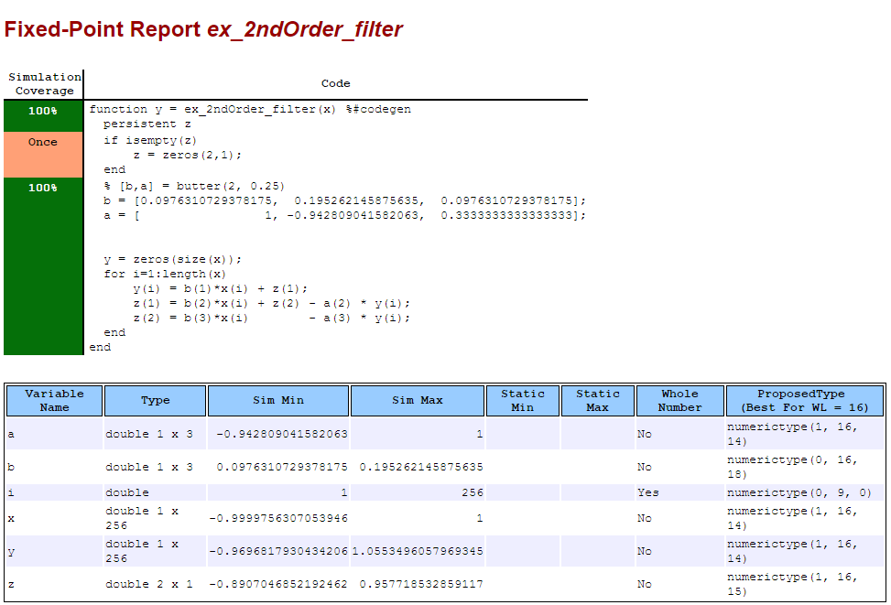Screen dimensions: 891x605
Task: Select the function declaration code line
Action: [250, 109]
